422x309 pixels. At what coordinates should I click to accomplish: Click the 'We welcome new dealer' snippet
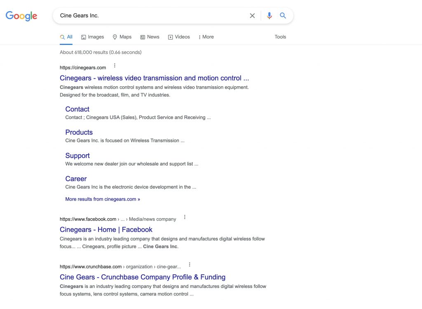131,164
